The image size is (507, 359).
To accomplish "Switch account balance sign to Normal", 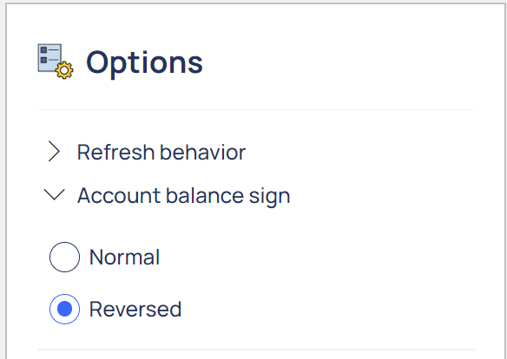I will click(64, 257).
